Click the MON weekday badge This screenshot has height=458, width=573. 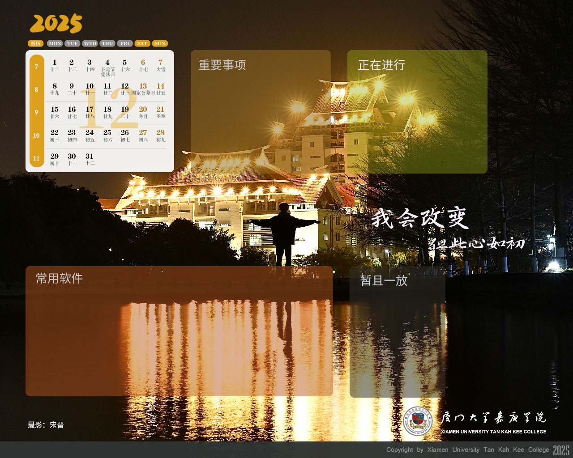[55, 43]
